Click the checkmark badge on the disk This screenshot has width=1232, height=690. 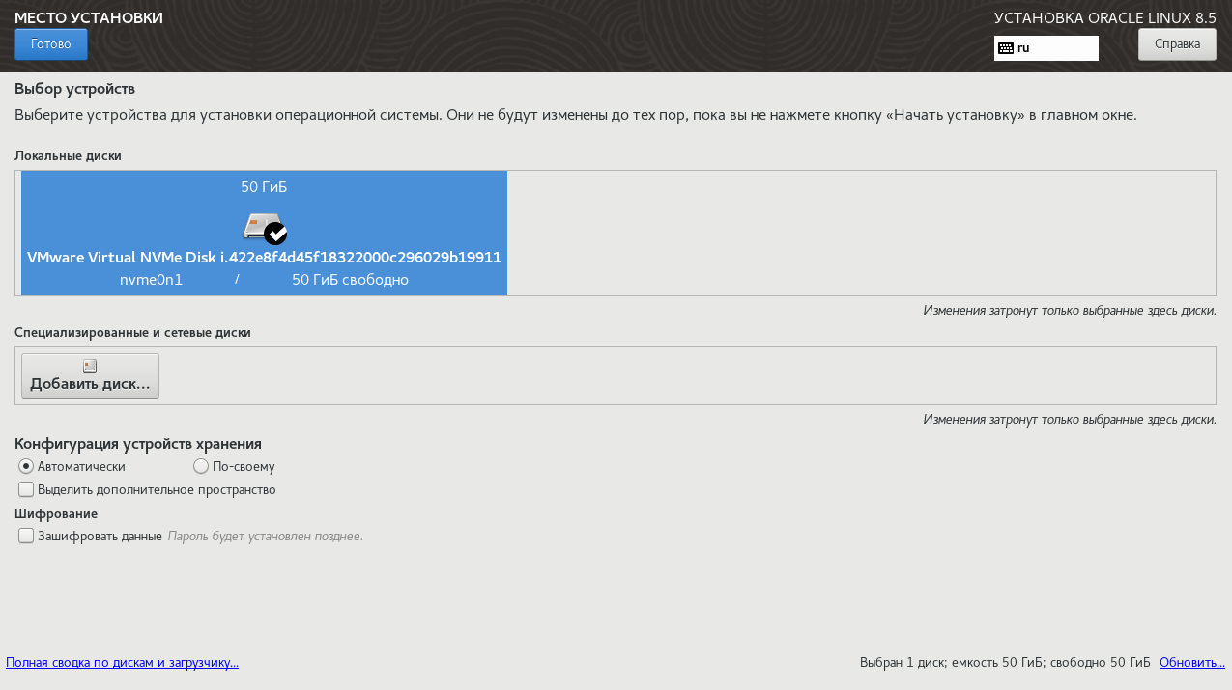(275, 234)
